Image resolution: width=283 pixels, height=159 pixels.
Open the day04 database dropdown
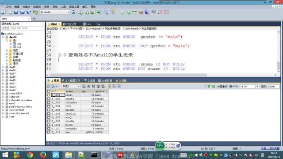tap(55, 12)
